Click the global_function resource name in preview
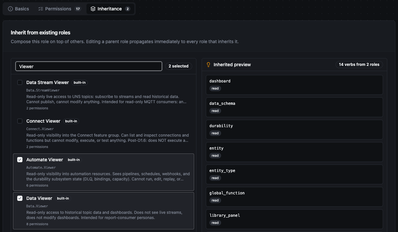Image resolution: width=398 pixels, height=232 pixels. (x=227, y=193)
